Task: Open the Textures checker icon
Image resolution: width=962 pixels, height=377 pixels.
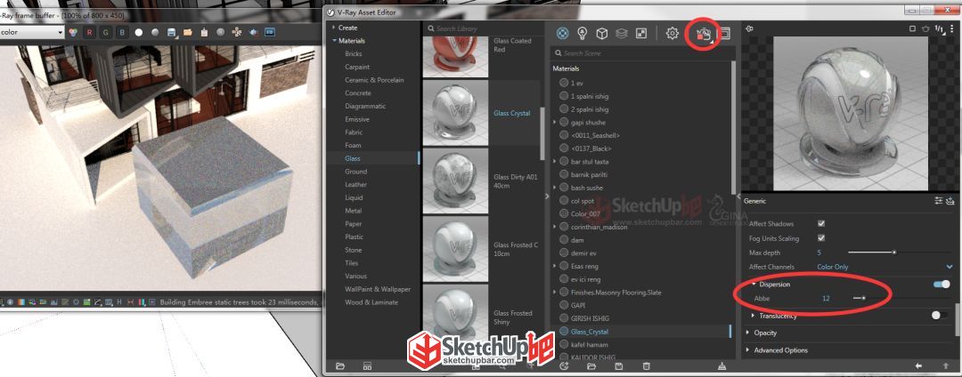Action: click(641, 34)
